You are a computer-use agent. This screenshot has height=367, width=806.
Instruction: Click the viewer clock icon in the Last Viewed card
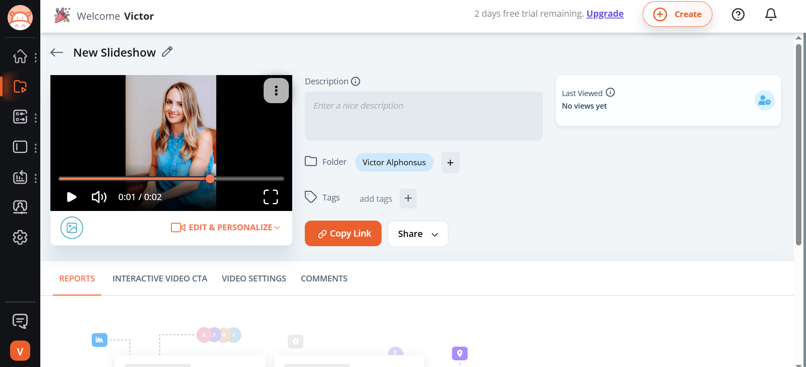[x=764, y=100]
